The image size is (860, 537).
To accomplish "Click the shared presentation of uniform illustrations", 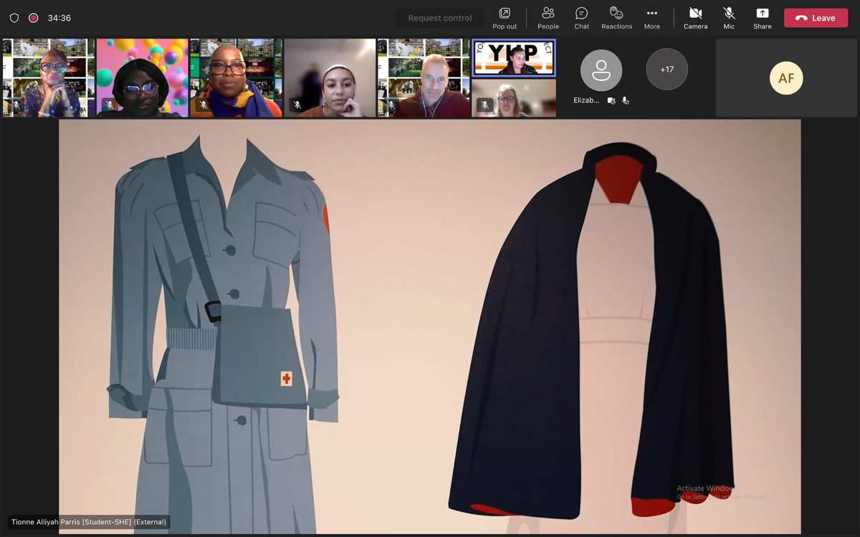I will 429,326.
